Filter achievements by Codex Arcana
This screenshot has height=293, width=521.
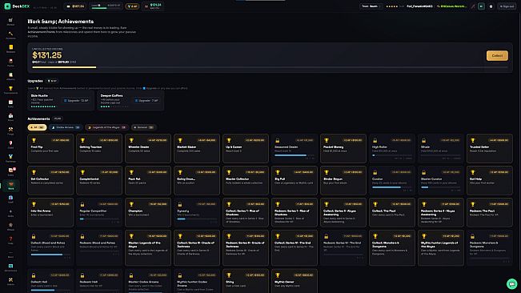click(66, 127)
